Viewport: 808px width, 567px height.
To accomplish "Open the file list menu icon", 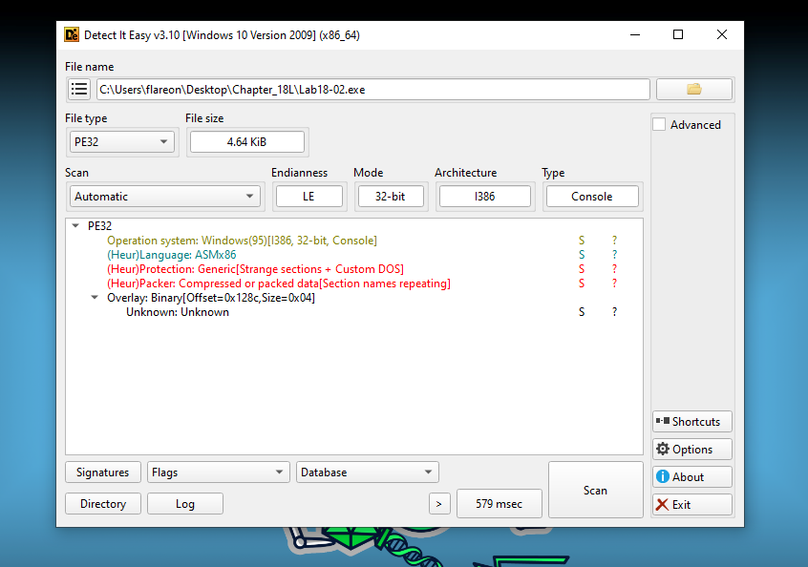I will 79,89.
